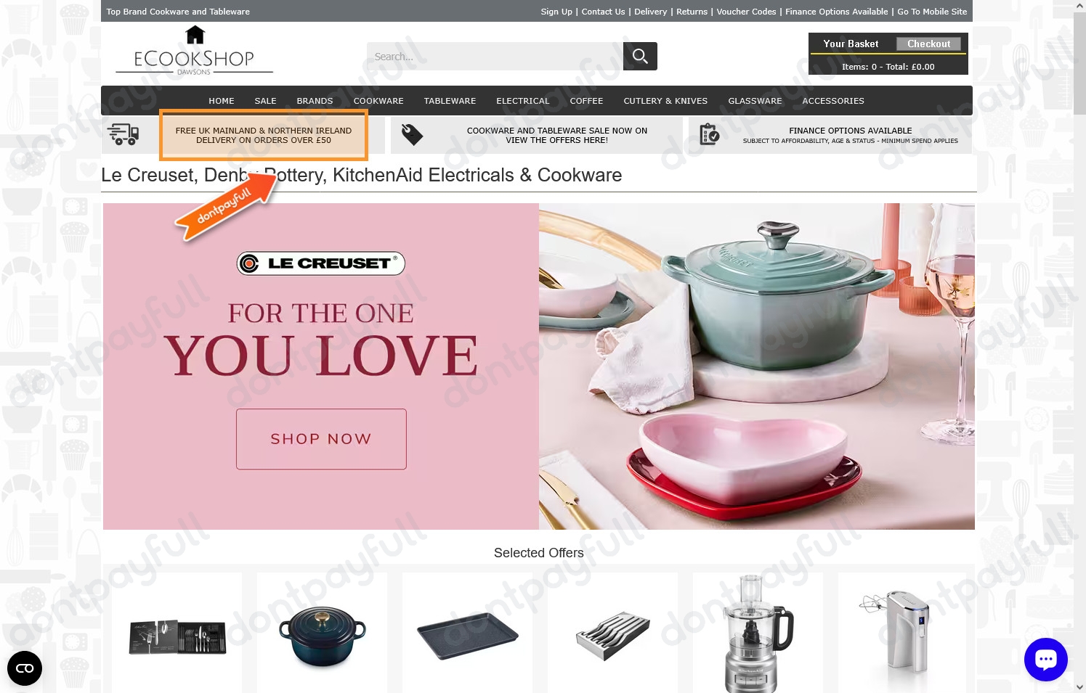Click the SHOP NOW banner button
1086x693 pixels.
pos(321,439)
